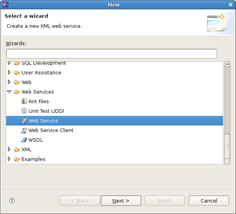The image size is (236, 214).
Task: Click the Web Service Client icon
Action: click(x=24, y=130)
